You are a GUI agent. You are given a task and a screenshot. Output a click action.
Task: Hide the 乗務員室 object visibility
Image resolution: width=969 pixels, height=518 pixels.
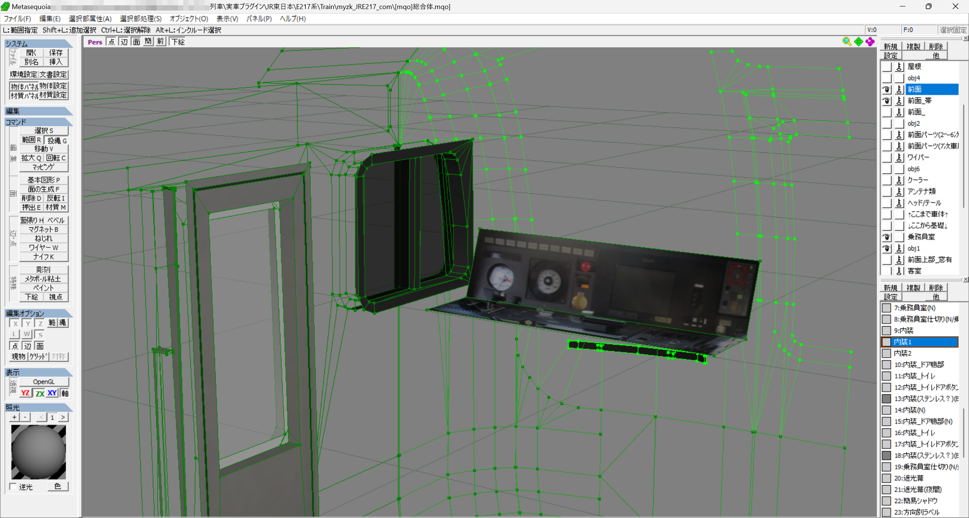coord(887,237)
